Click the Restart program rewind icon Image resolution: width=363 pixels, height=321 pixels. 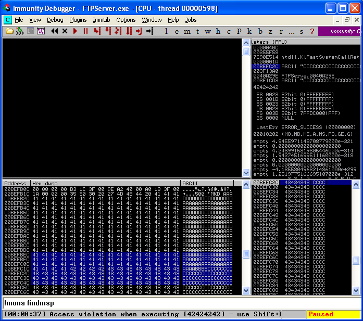tap(54, 31)
